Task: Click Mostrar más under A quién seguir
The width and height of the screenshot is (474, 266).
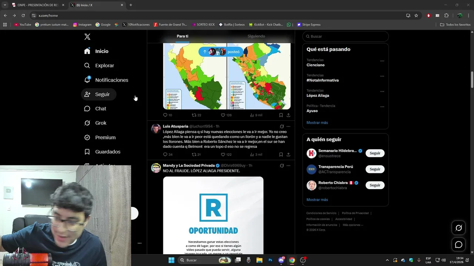Action: coord(317,200)
